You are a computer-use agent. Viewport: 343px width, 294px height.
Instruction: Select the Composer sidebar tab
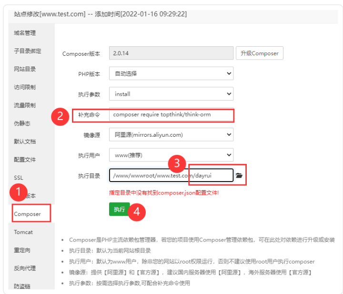point(27,214)
